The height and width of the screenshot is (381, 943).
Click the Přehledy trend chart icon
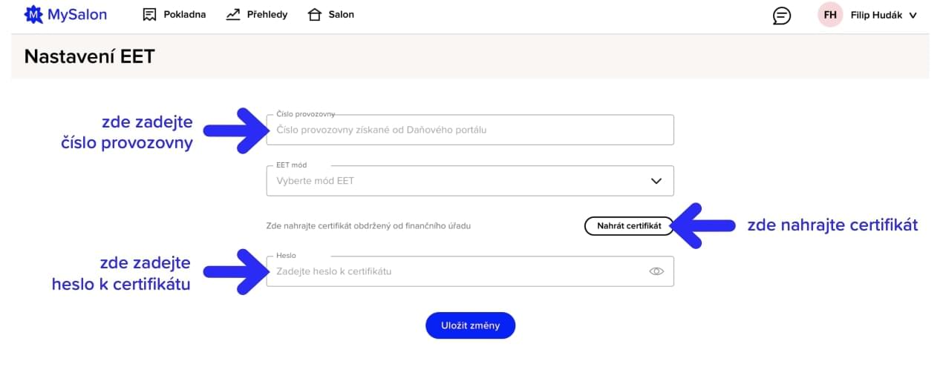233,14
